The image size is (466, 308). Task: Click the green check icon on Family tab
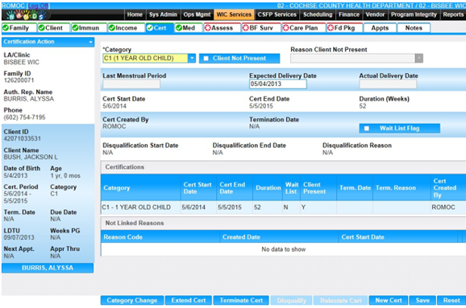coord(6,28)
